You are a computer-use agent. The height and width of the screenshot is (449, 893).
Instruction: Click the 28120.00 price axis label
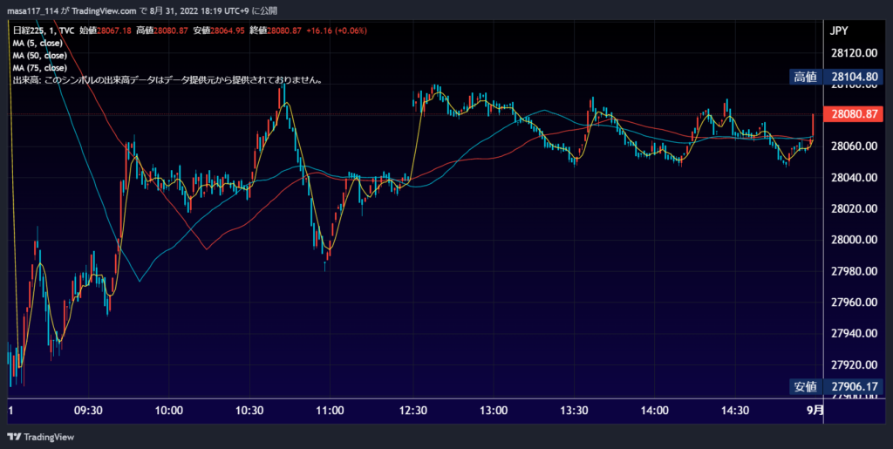[854, 53]
